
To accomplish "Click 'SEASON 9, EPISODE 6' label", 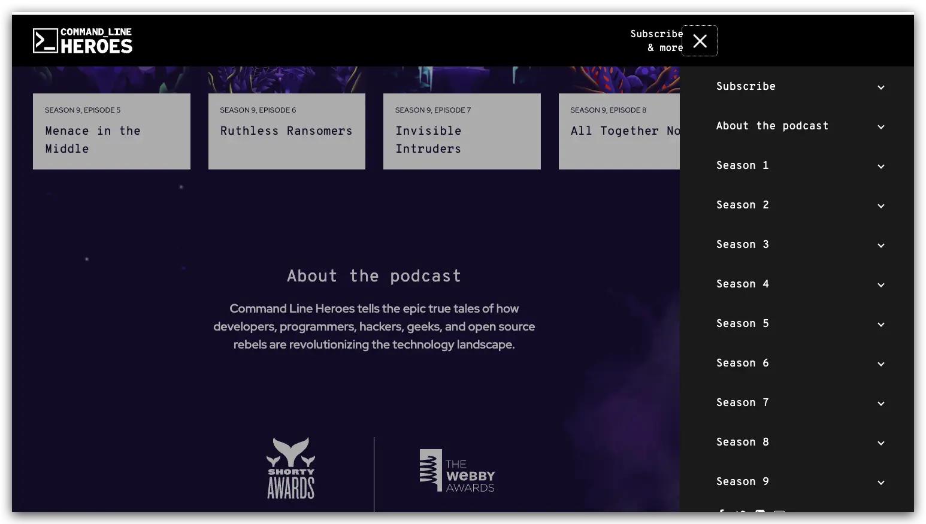I will (258, 110).
